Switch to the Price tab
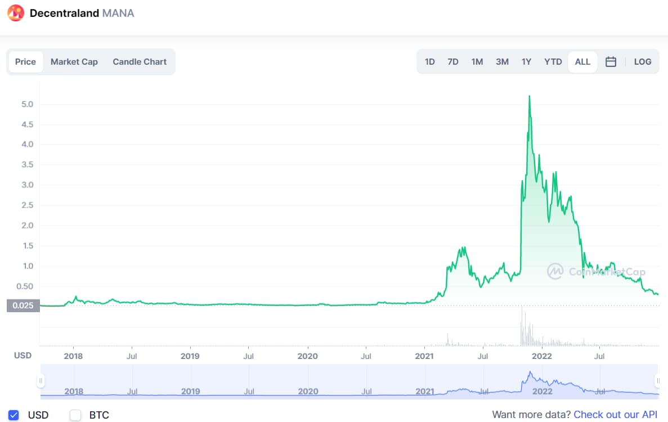The height and width of the screenshot is (422, 668). (25, 62)
